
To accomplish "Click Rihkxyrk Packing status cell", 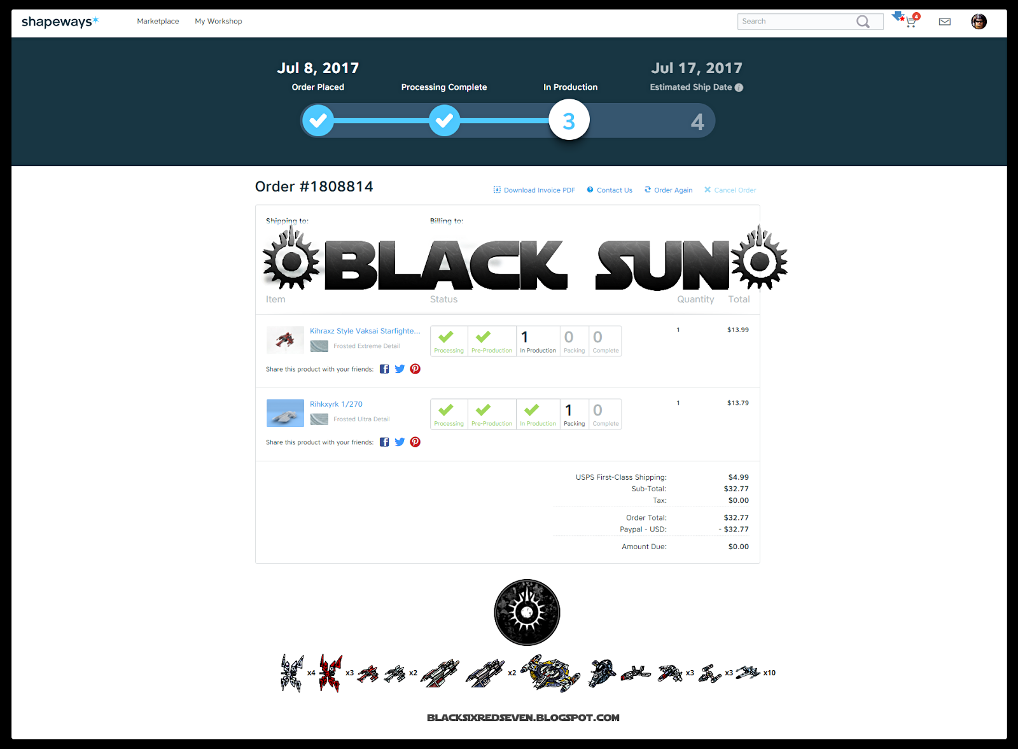I will 574,414.
